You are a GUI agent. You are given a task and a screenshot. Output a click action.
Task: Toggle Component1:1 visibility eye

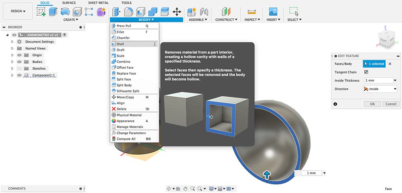coord(19,75)
